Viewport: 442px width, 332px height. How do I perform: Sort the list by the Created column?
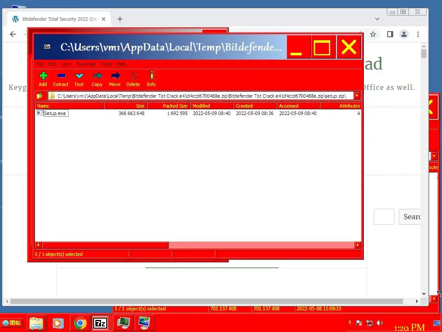pyautogui.click(x=255, y=106)
